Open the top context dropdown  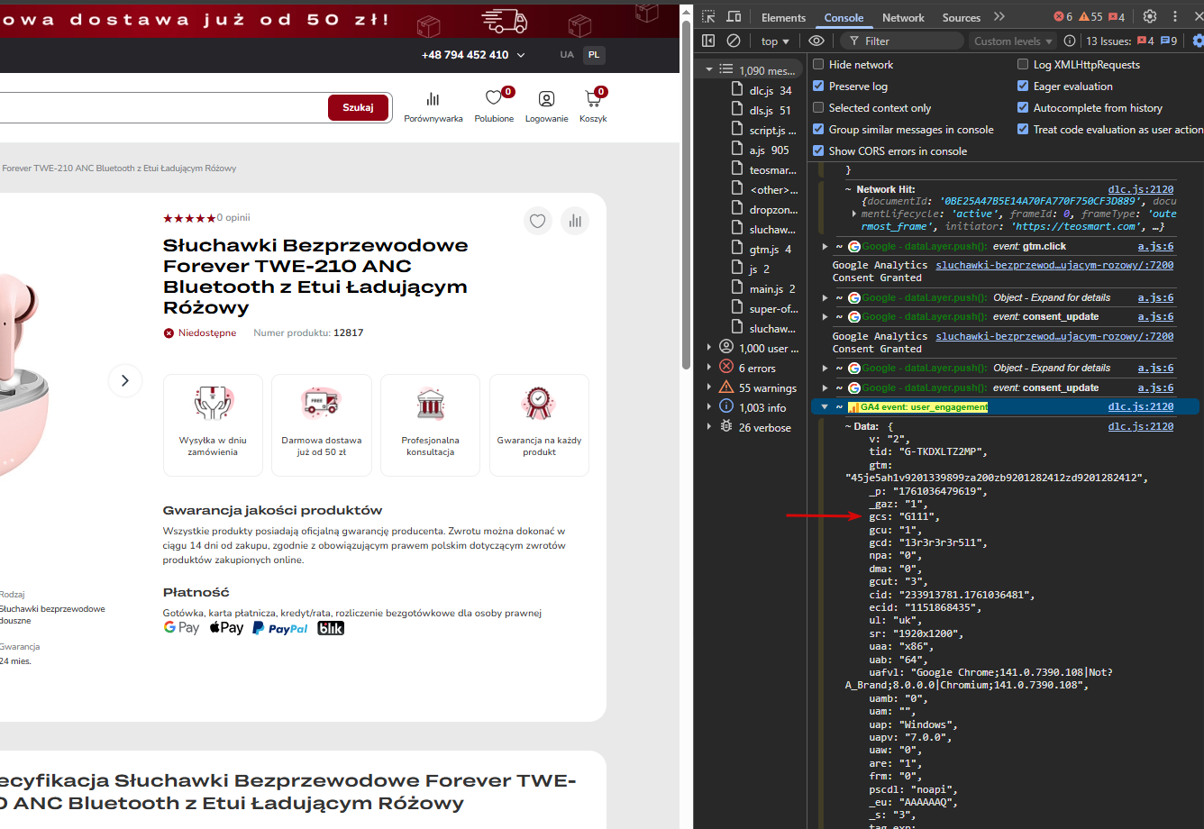(x=775, y=41)
